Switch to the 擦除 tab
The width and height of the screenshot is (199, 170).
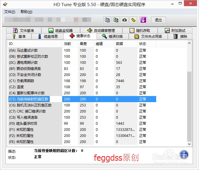tap(180, 37)
